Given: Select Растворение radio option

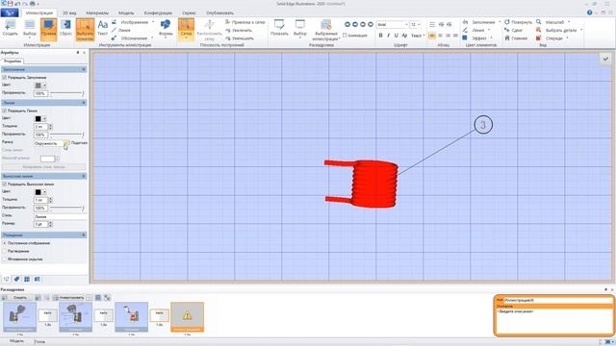Looking at the screenshot, I should (x=4, y=251).
